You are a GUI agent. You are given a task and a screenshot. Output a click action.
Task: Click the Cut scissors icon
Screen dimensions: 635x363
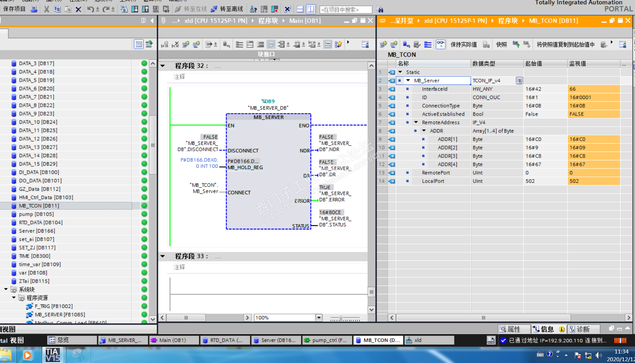(x=46, y=9)
